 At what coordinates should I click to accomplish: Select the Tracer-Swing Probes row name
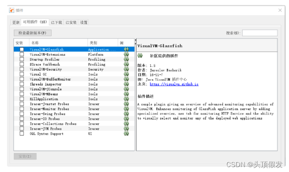coord(47,114)
